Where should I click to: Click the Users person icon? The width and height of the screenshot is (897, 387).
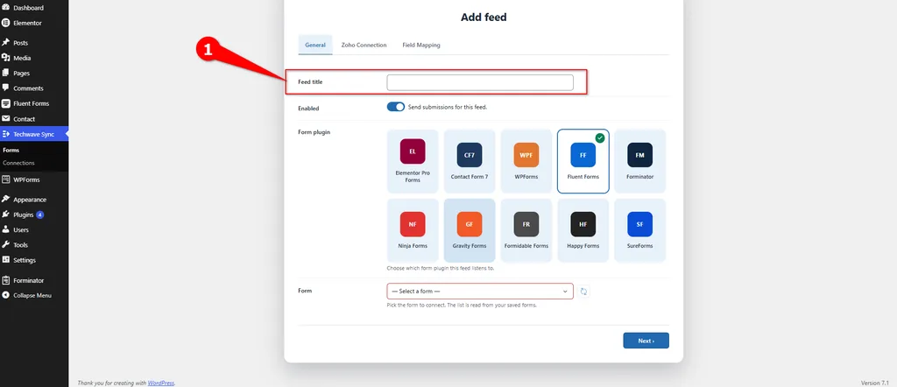coord(6,229)
